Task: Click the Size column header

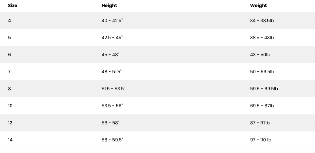Action: point(13,5)
